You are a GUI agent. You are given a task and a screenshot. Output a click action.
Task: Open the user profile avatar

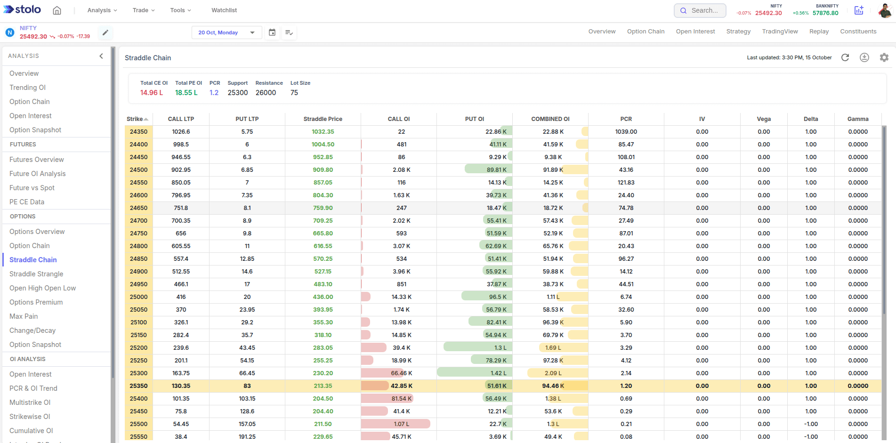[885, 10]
